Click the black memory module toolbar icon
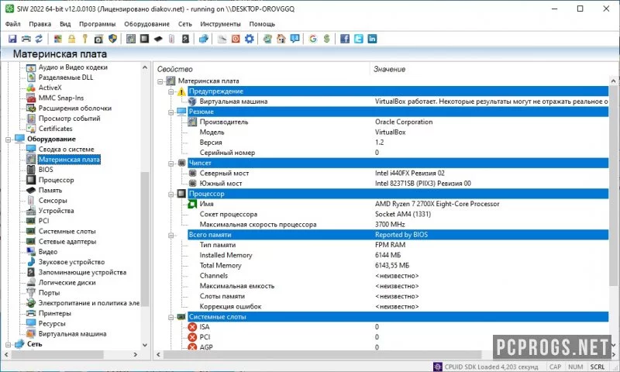The width and height of the screenshot is (620, 372). 158,39
